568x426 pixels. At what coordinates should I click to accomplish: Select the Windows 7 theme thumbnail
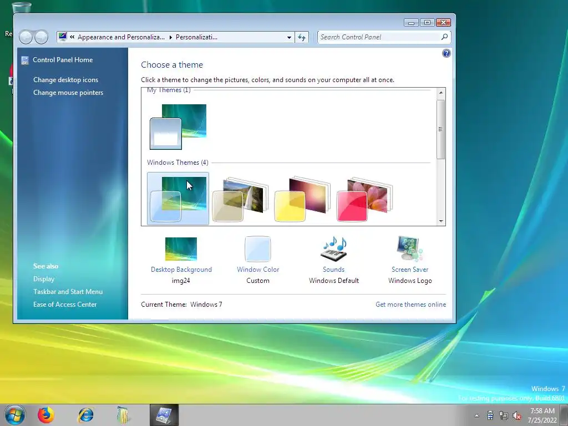coord(178,199)
